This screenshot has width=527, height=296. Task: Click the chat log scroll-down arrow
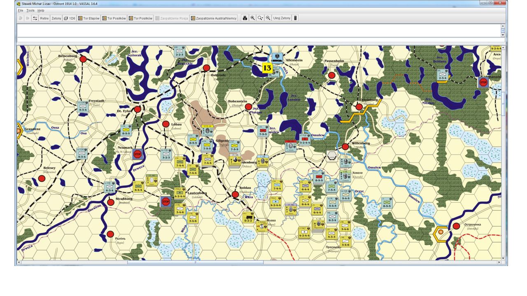(x=503, y=35)
